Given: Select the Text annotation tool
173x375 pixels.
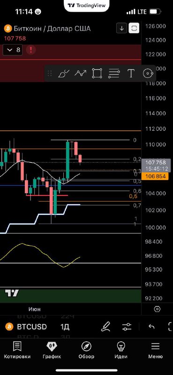Looking at the screenshot, I should tap(131, 73).
